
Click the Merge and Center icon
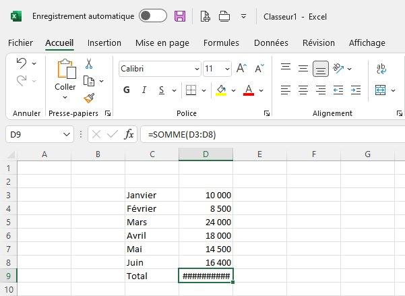(x=381, y=90)
